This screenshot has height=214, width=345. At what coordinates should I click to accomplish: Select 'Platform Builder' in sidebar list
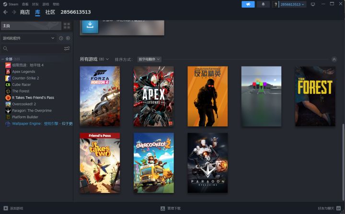pos(25,117)
